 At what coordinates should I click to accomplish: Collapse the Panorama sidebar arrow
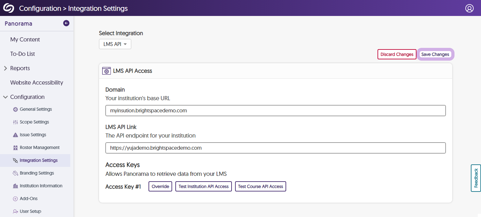pyautogui.click(x=66, y=23)
